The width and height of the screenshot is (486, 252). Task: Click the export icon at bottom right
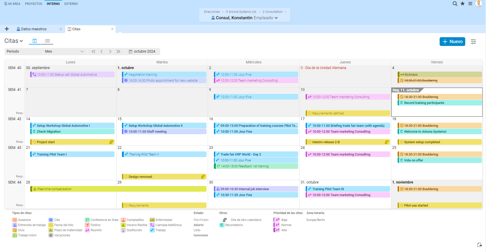(480, 245)
